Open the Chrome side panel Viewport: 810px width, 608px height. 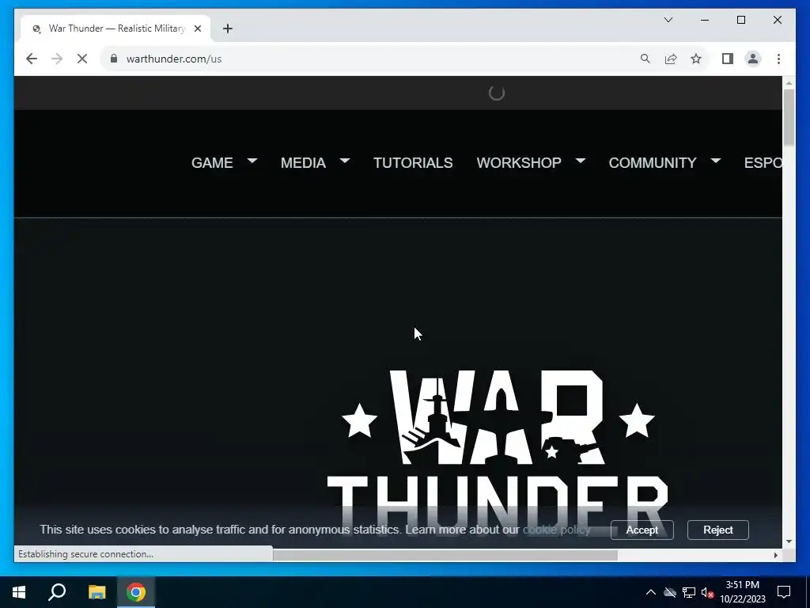click(x=728, y=59)
